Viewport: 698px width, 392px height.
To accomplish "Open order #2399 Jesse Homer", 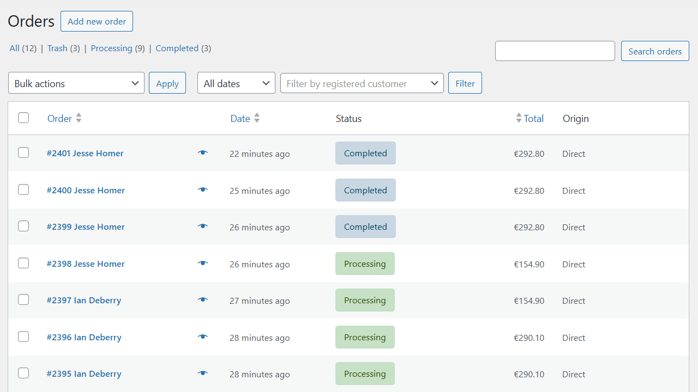I will [86, 226].
